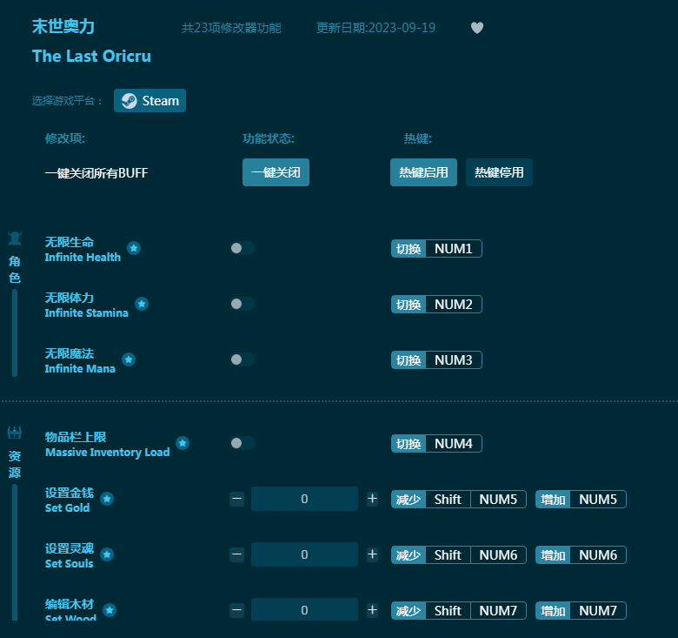
Task: Click star icon beside Infinite Health
Action: [134, 248]
